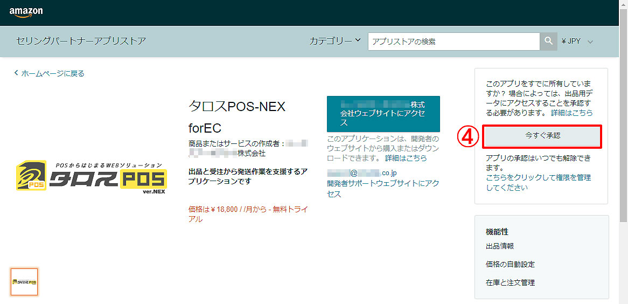Click the vertical page scrollbar
This screenshot has height=304, width=628.
click(x=623, y=135)
